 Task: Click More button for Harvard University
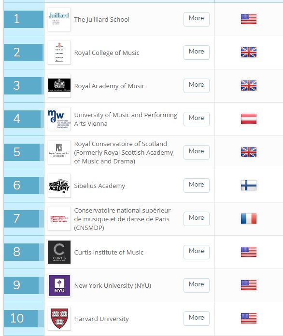pos(197,319)
